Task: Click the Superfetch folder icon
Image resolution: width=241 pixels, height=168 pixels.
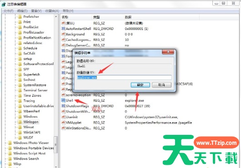Action: point(20,74)
